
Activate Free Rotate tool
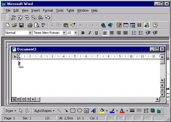coord(27,111)
